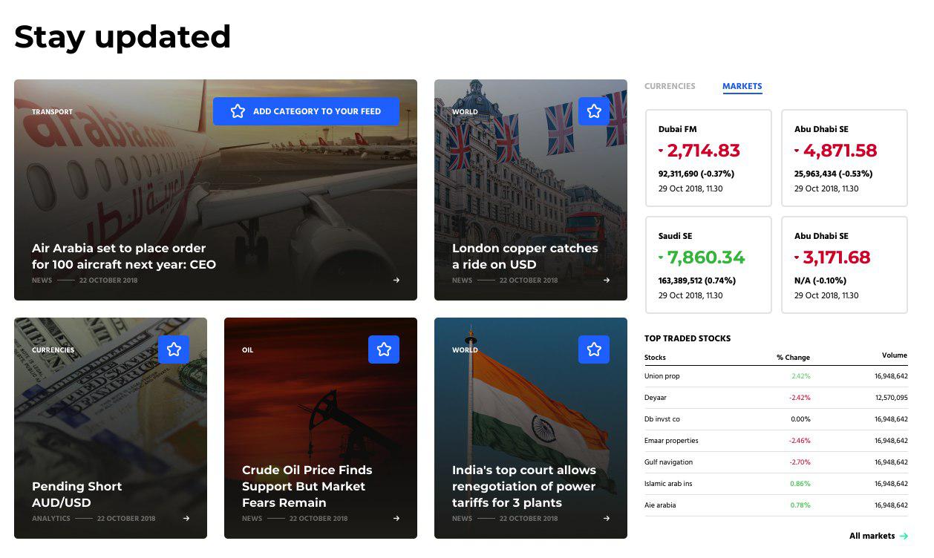Click % Change column header

(x=793, y=358)
